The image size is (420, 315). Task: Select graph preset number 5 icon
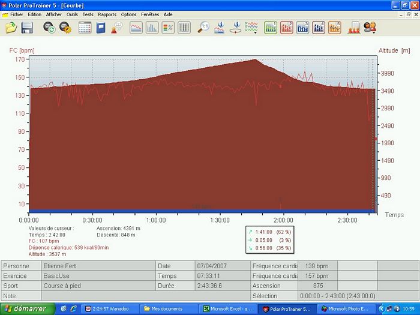point(334,28)
